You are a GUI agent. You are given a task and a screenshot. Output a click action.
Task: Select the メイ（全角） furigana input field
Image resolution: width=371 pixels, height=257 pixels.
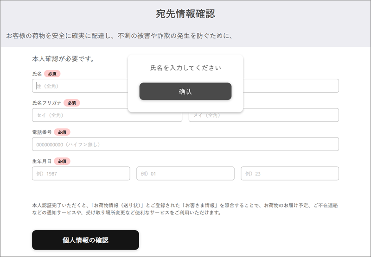coord(263,115)
